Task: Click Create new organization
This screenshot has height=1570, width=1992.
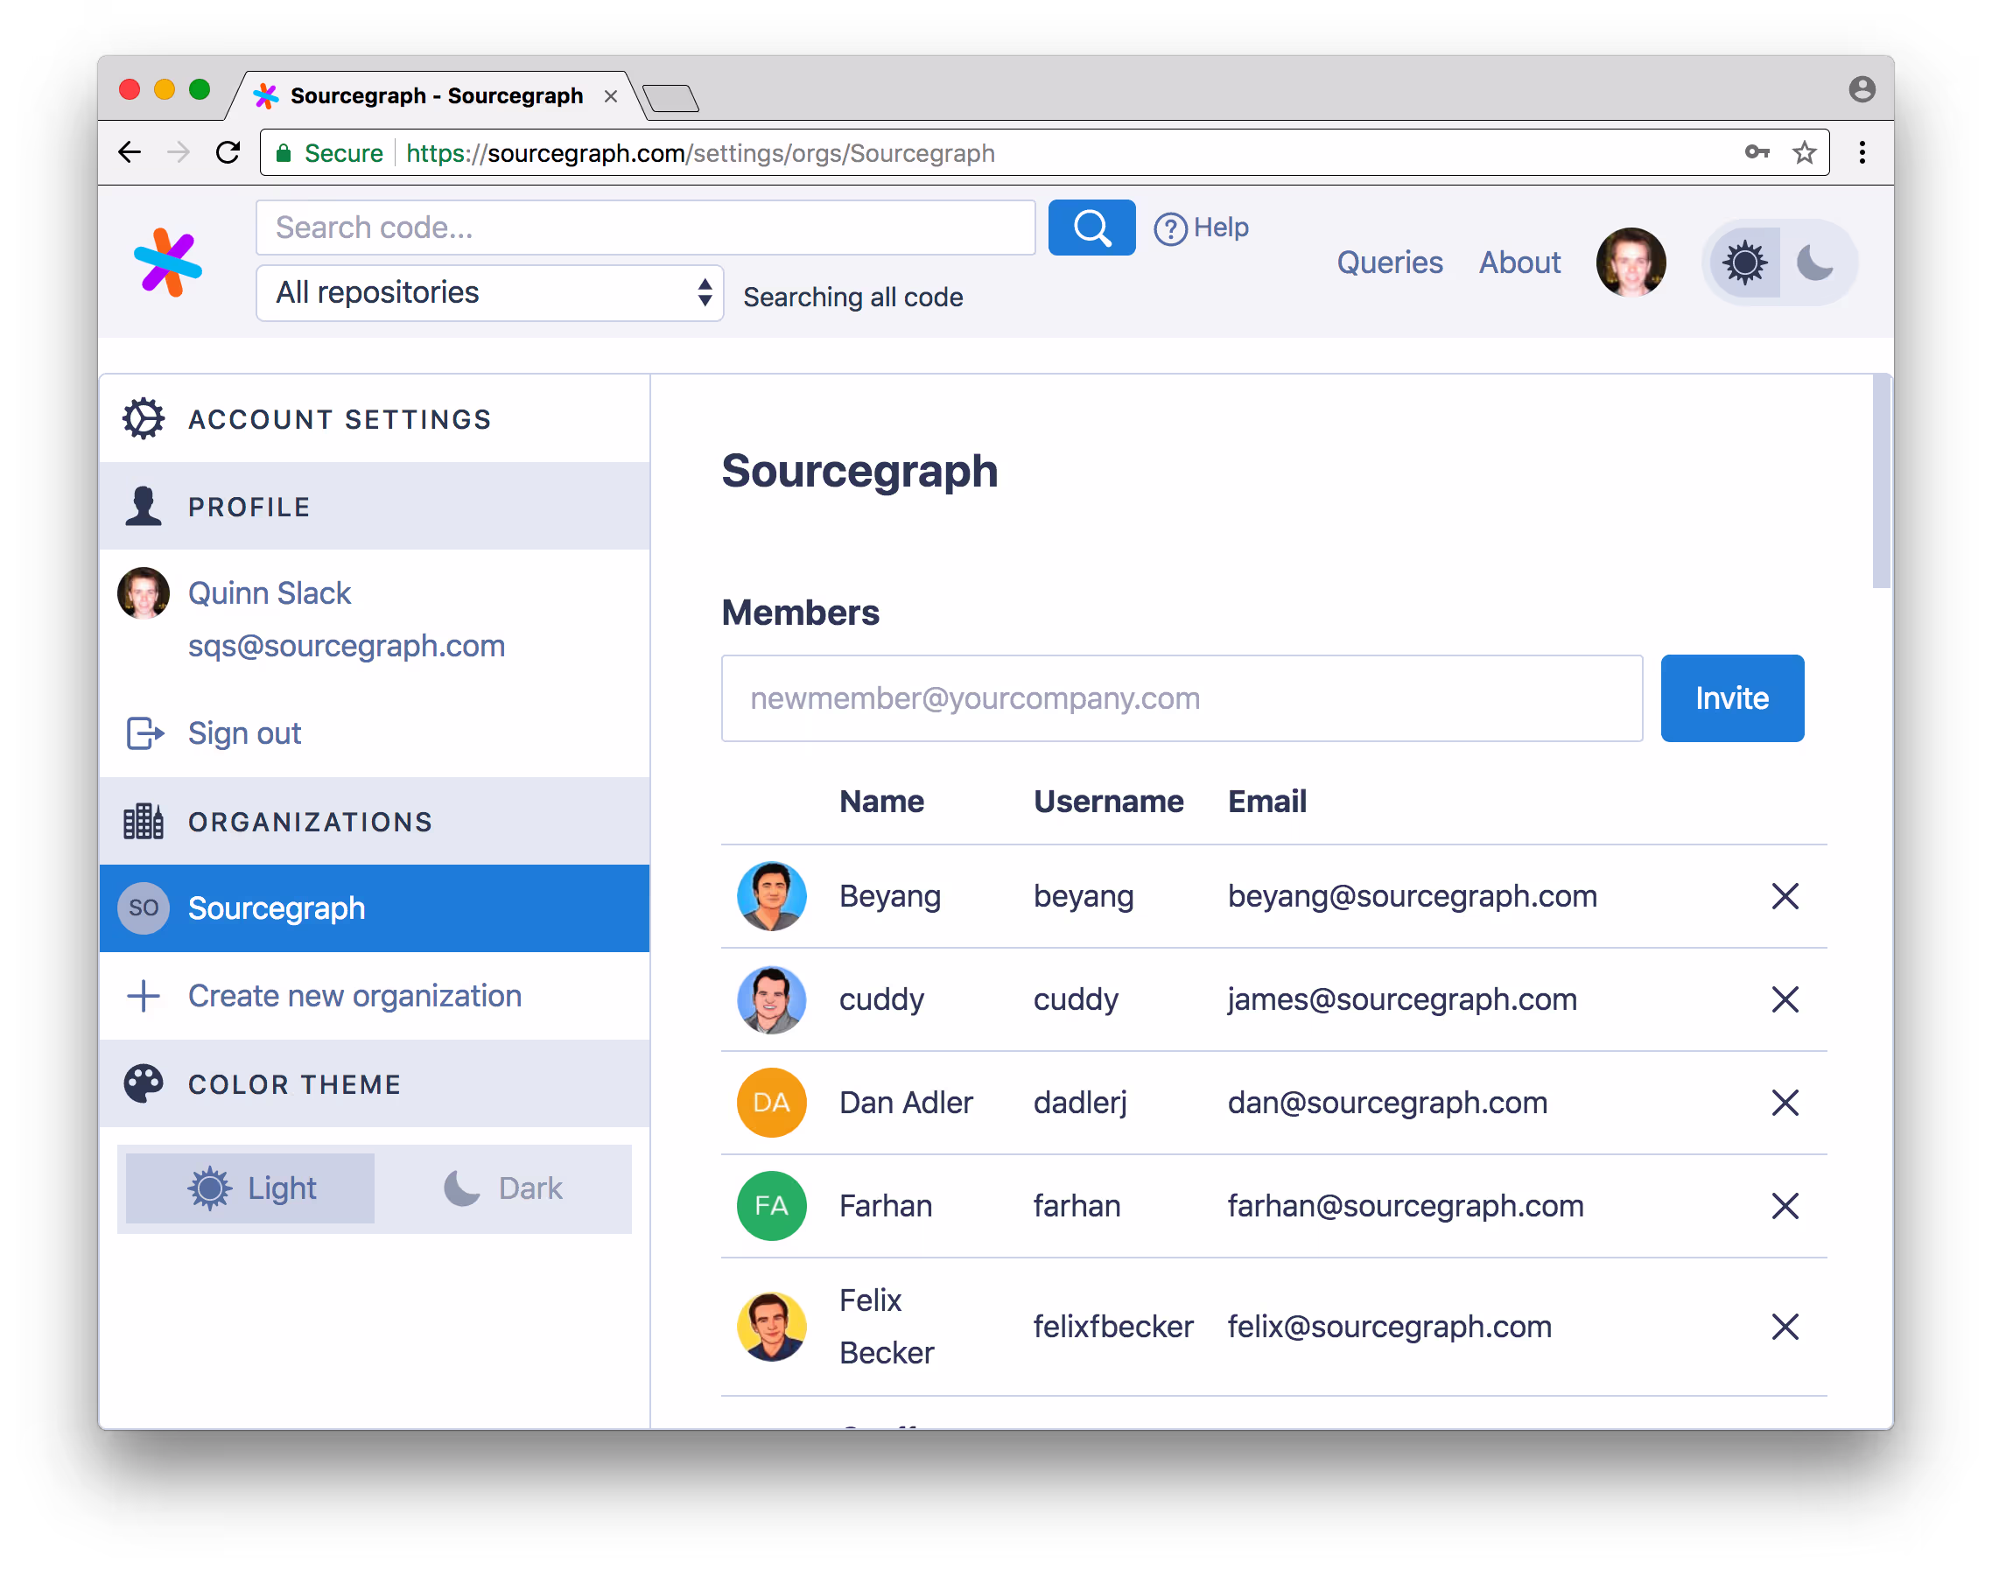Action: [354, 996]
